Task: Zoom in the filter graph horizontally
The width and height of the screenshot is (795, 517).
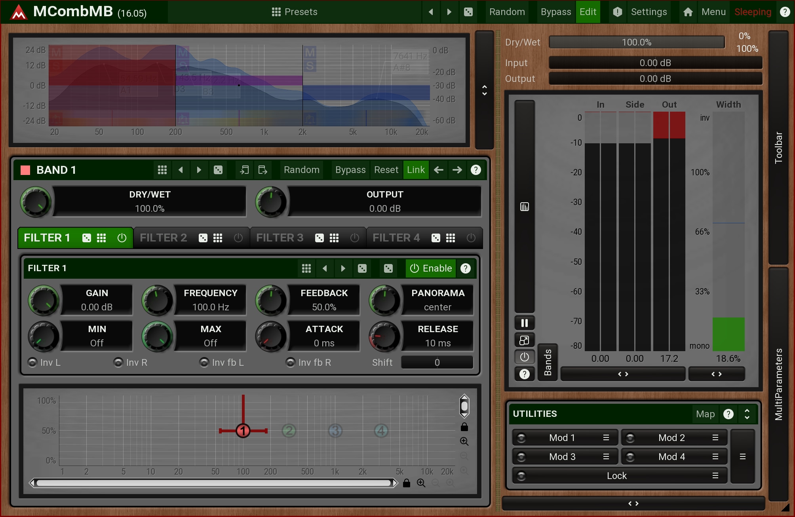Action: [x=421, y=483]
